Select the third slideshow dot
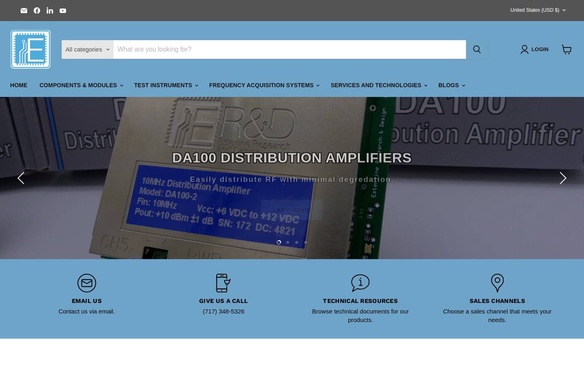The height and width of the screenshot is (365, 584). click(297, 242)
